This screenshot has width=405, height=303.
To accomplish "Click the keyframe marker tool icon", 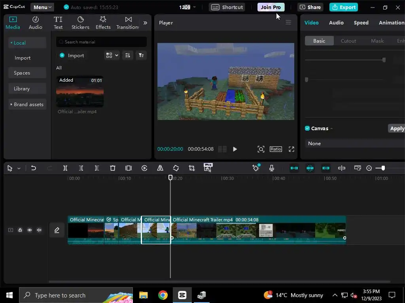I will [256, 168].
